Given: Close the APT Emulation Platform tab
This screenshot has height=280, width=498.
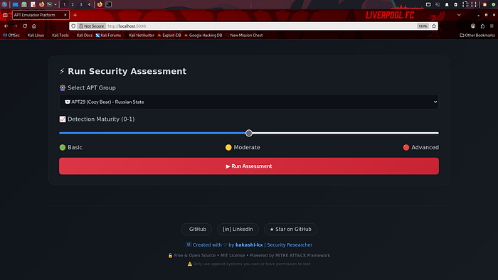Looking at the screenshot, I should (65, 15).
